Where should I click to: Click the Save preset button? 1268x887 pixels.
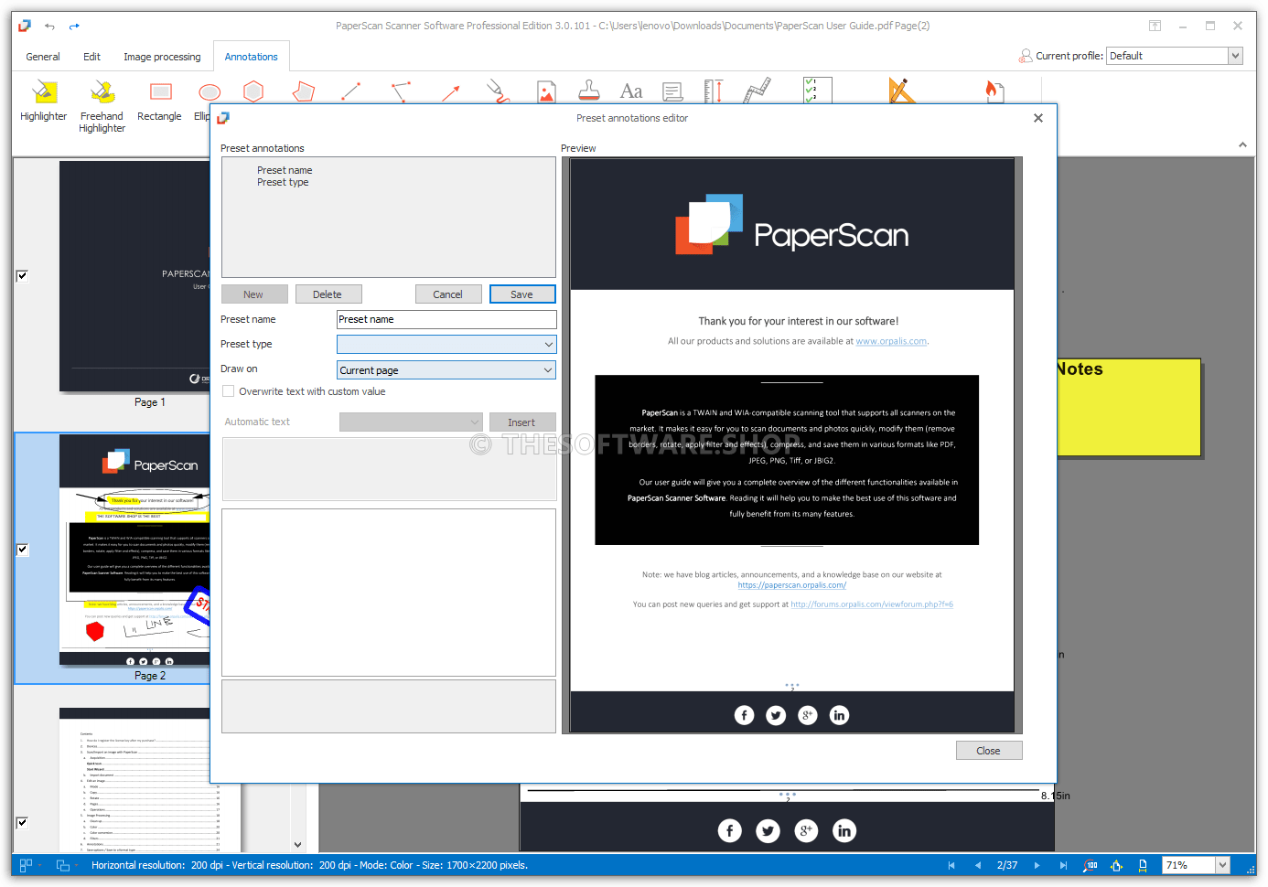pyautogui.click(x=521, y=294)
